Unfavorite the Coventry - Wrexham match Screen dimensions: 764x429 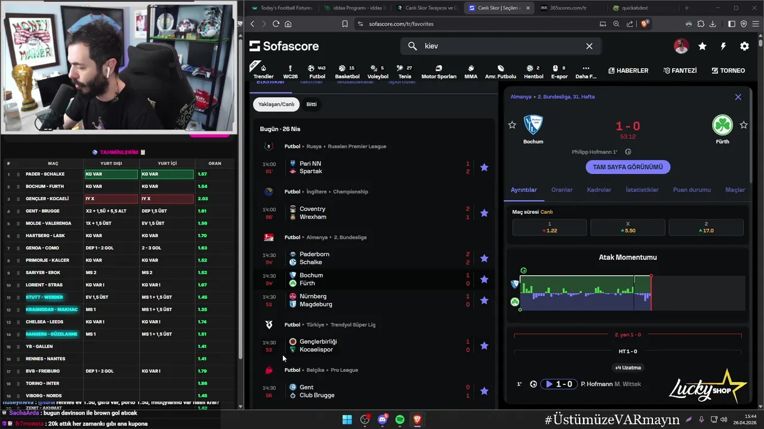pyautogui.click(x=484, y=213)
